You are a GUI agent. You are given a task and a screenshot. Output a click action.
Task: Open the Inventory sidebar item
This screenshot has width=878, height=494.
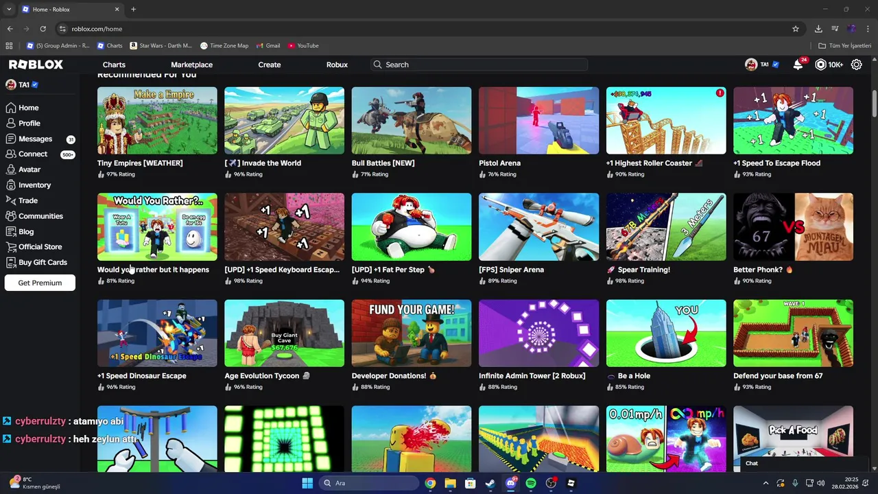[x=28, y=185]
